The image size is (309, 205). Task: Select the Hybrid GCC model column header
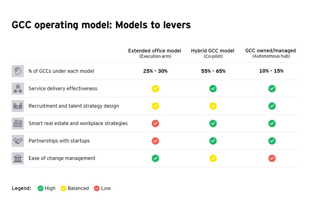click(x=213, y=53)
